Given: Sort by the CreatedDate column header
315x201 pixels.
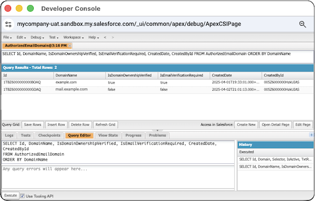Looking at the screenshot, I should (236, 75).
